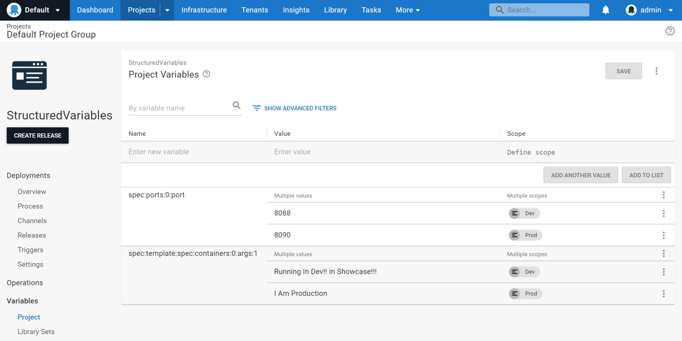This screenshot has height=341, width=682.
Task: Go to the Infrastructure tab
Action: (204, 10)
